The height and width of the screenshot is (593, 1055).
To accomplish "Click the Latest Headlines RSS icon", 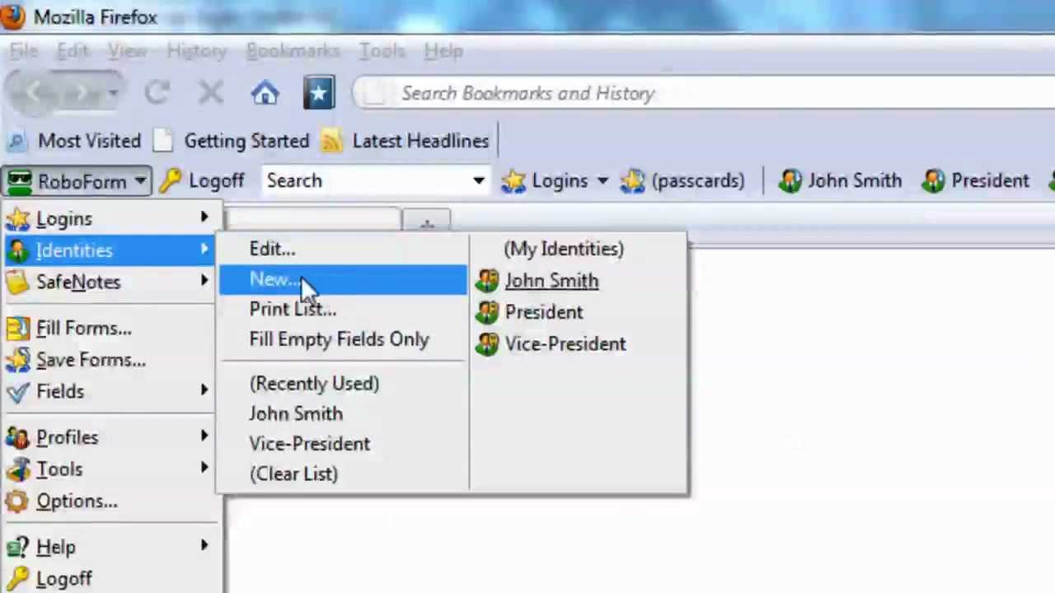I will click(x=331, y=141).
